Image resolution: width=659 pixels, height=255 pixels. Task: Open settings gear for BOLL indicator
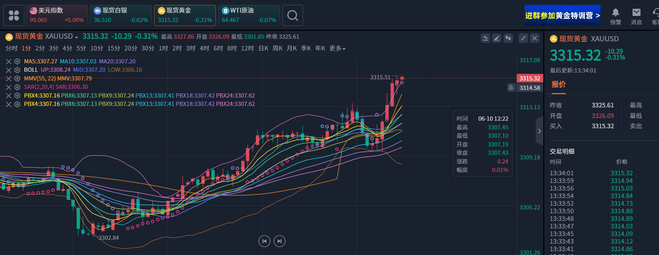tap(17, 70)
